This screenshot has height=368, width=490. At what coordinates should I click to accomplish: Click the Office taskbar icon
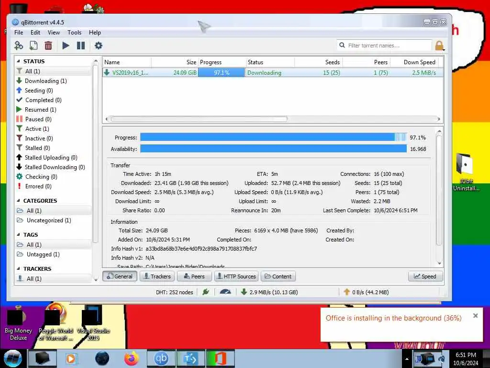[220, 358]
